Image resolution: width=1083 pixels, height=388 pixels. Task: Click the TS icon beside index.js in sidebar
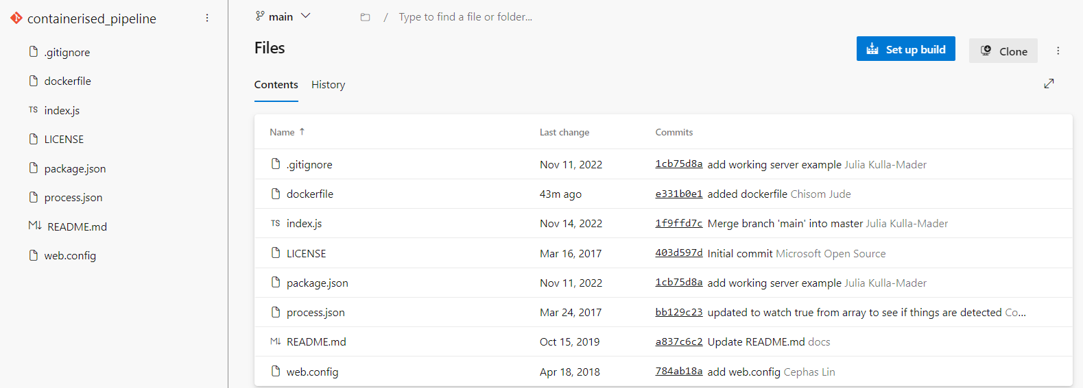coord(33,110)
